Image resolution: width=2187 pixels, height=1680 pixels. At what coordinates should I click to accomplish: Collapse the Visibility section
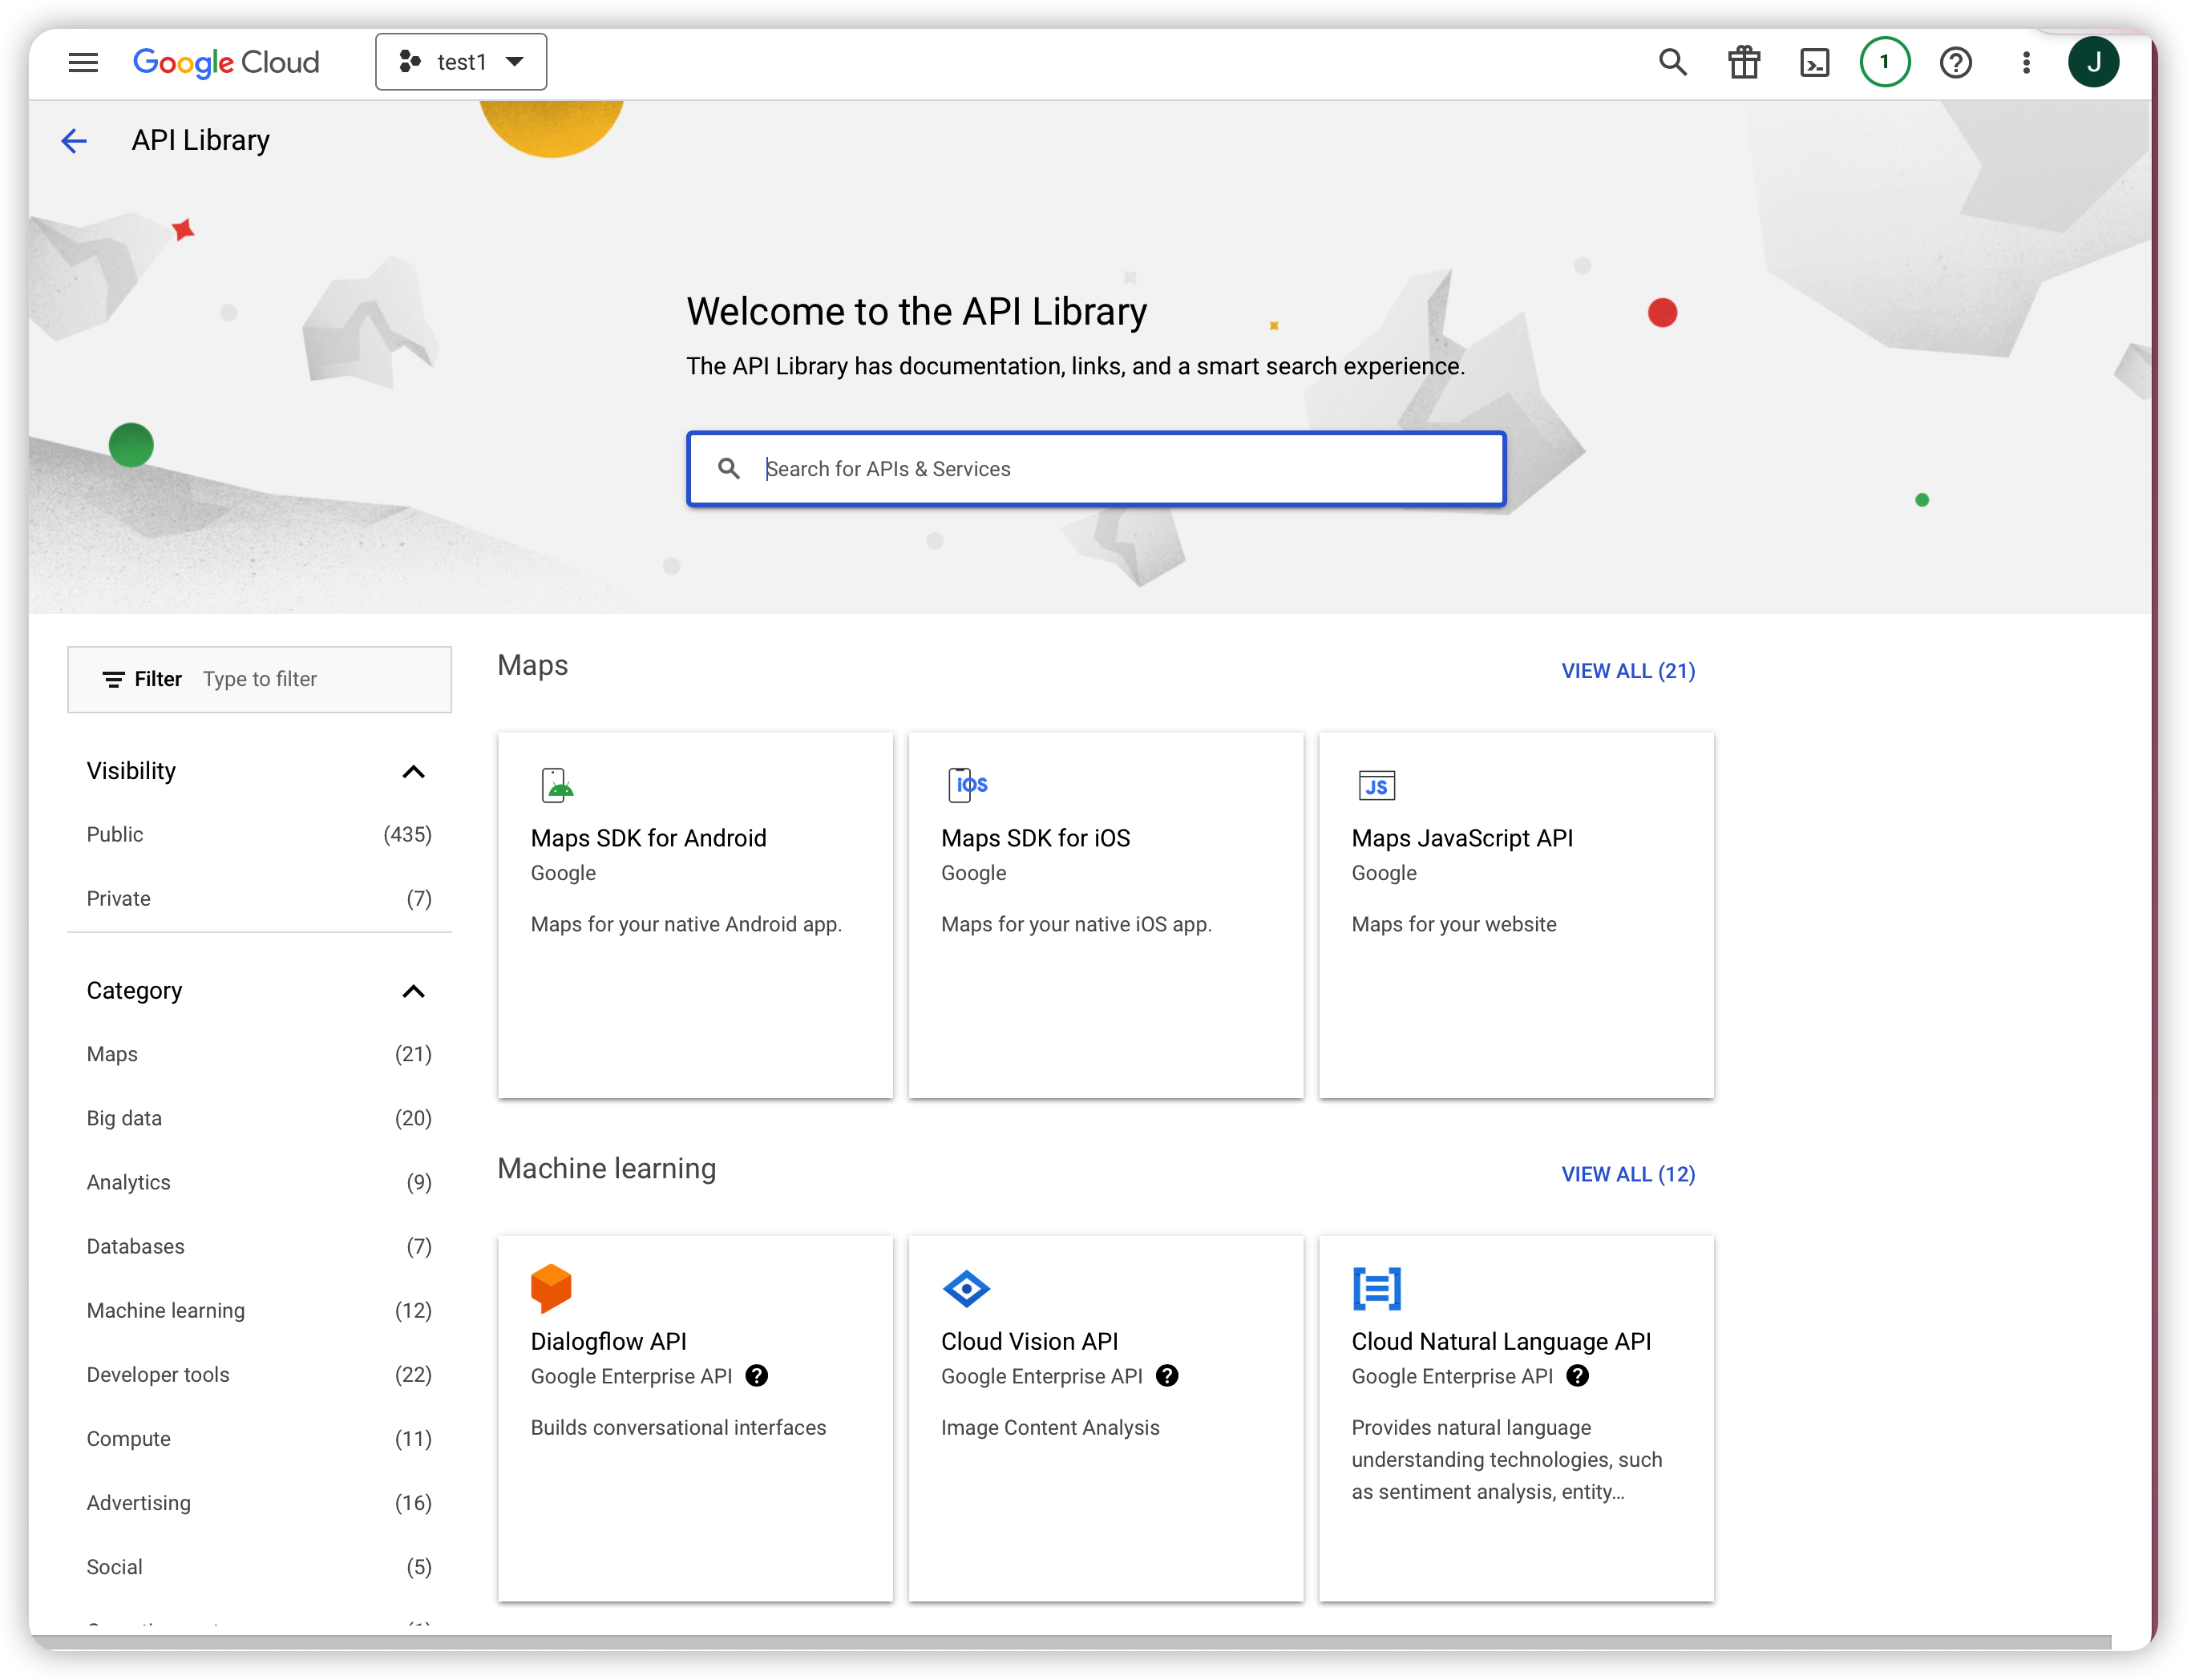[x=413, y=771]
